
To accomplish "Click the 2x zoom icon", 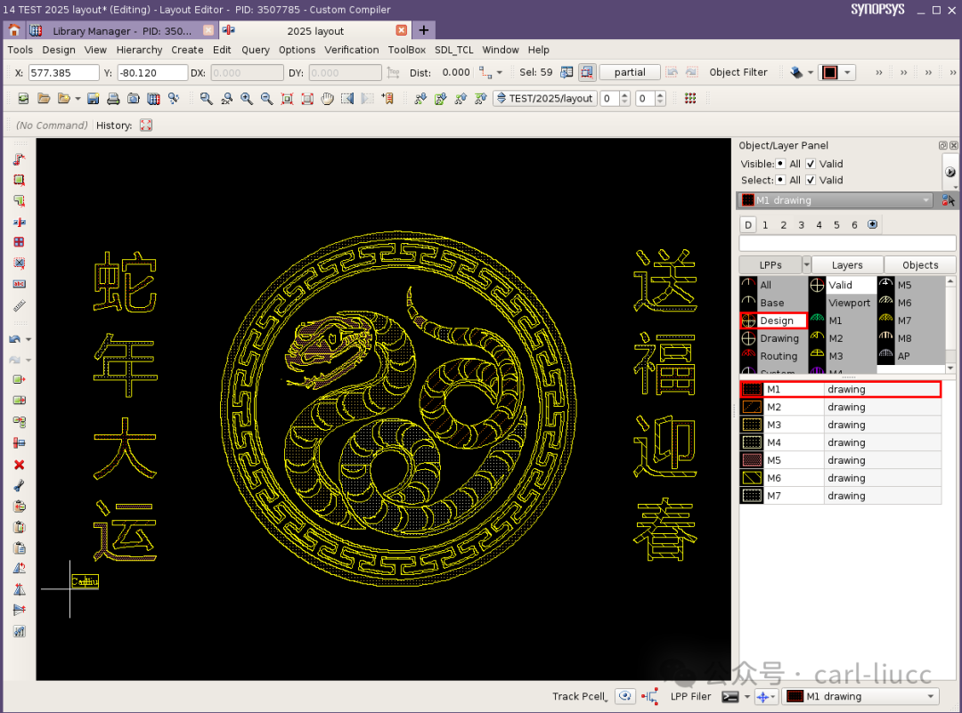I will tap(226, 98).
